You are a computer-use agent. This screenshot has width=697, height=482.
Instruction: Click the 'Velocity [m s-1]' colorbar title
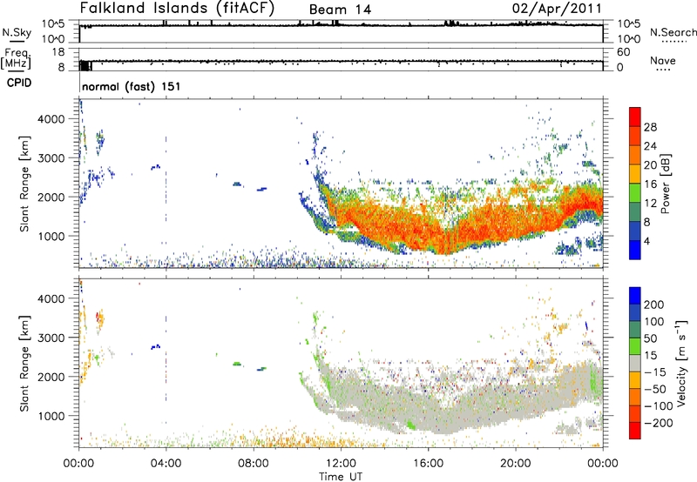(681, 363)
